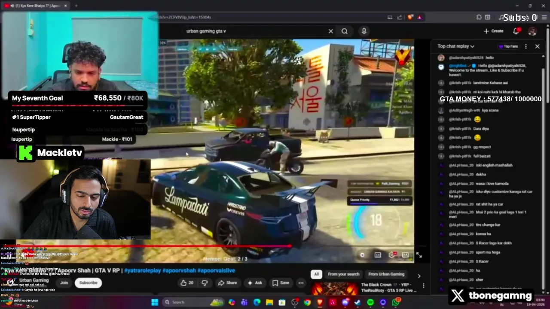Show more filter chips with right arrow
Viewport: 550px width, 309px height.
pyautogui.click(x=419, y=276)
